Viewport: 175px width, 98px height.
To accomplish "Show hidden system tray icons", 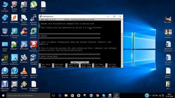I will tap(150, 96).
